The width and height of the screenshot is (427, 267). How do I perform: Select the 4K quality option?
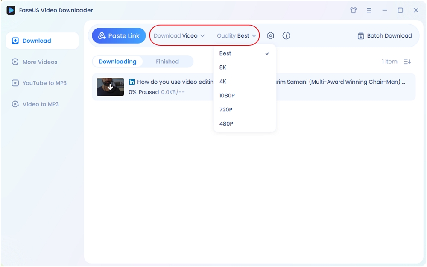tap(245, 82)
